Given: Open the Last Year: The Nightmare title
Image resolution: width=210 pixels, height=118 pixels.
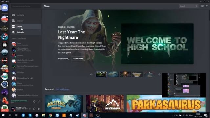Looking at the screenshot, I should (x=72, y=35).
